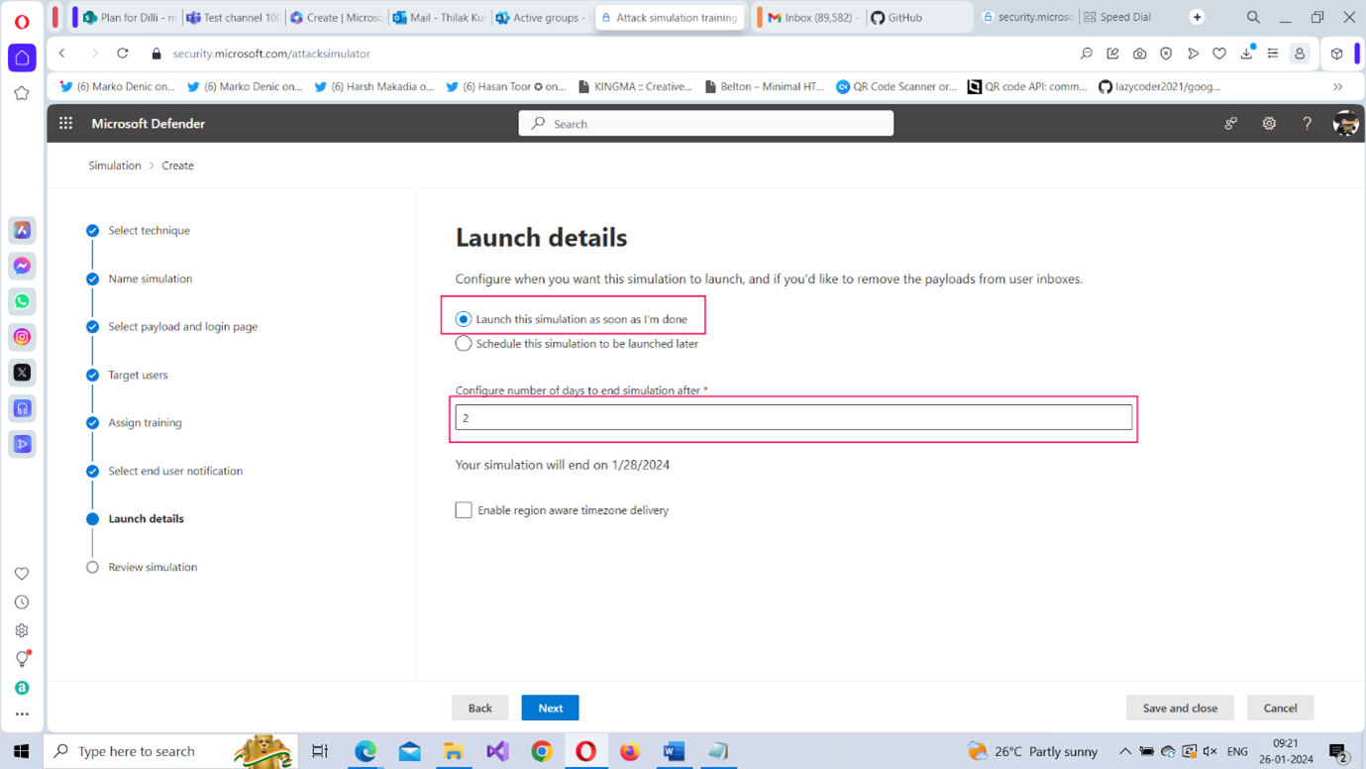
Task: Launch Microsoft Word from the taskbar
Action: tap(674, 751)
